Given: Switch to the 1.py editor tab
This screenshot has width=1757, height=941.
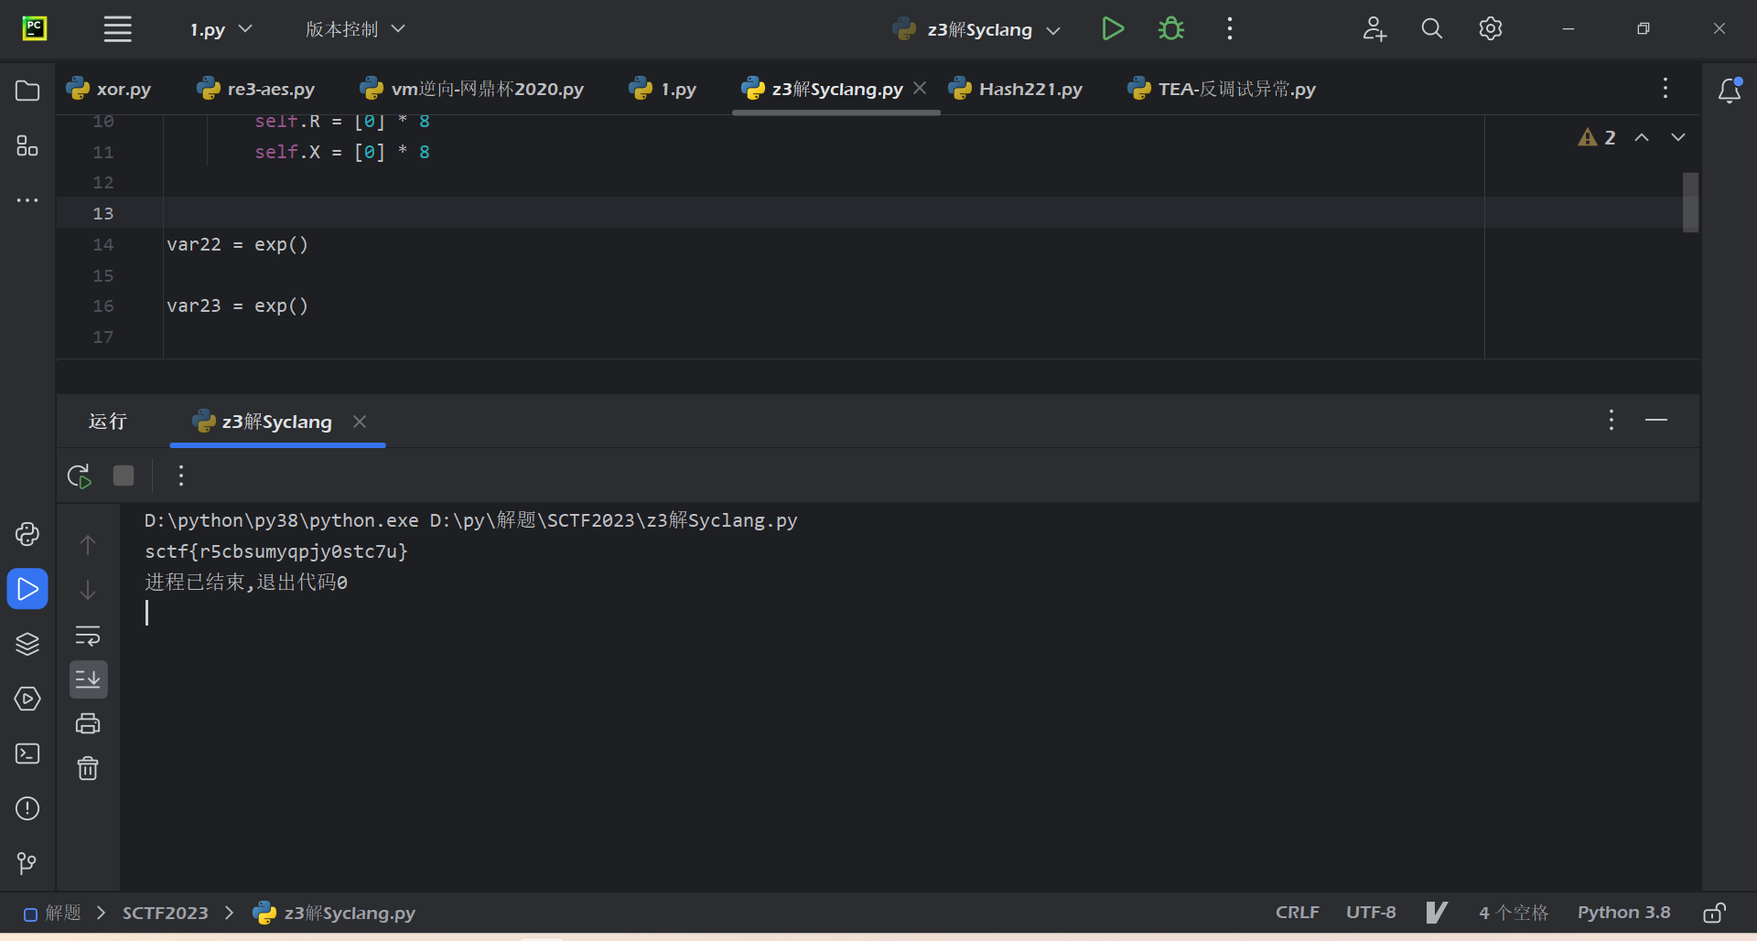Looking at the screenshot, I should [x=663, y=89].
